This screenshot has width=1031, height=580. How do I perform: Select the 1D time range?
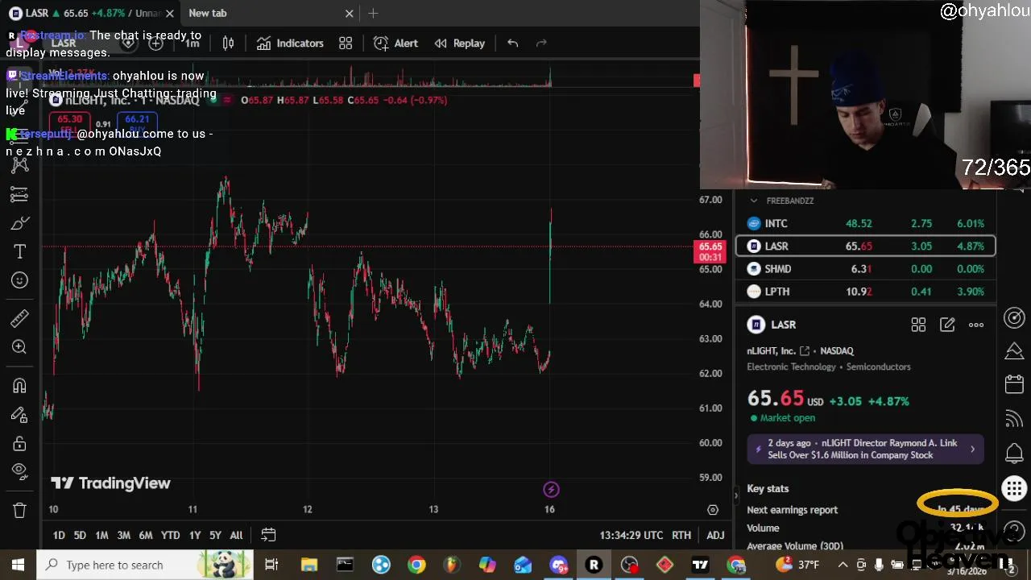click(59, 535)
